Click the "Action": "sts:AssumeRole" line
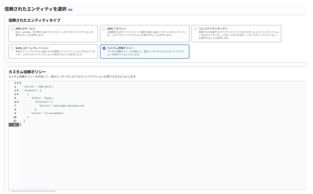This screenshot has height=194, width=313. (x=47, y=113)
